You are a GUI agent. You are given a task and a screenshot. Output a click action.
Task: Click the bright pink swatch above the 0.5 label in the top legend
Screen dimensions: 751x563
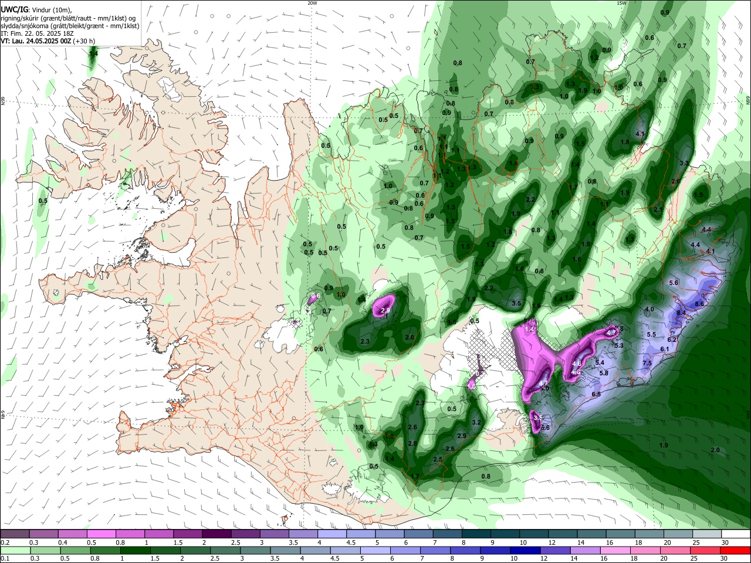[x=101, y=534]
